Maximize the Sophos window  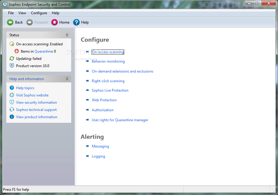click(x=257, y=3)
